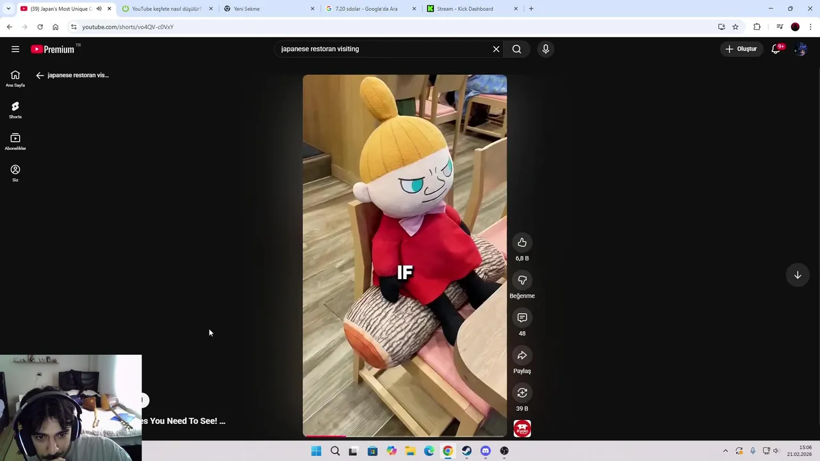Open the YouTube hamburger guide menu
This screenshot has width=820, height=461.
(x=15, y=49)
